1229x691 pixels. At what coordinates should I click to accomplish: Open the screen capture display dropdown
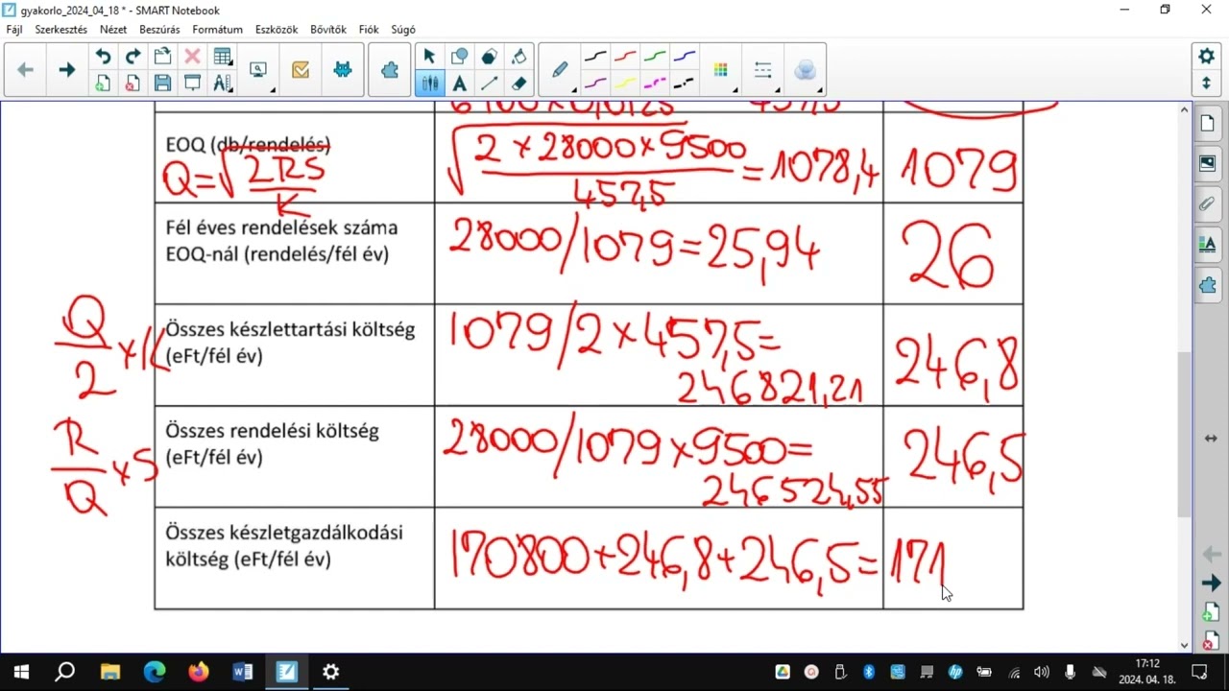click(x=259, y=70)
